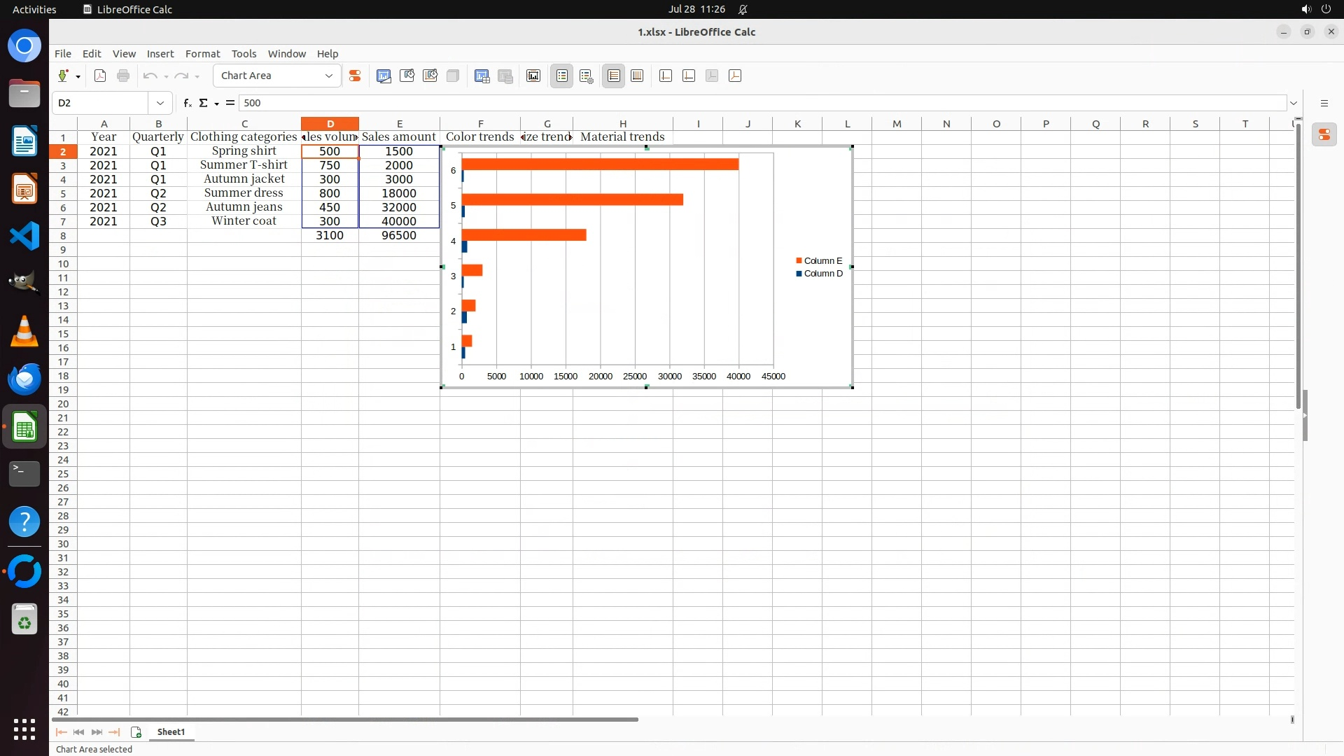The height and width of the screenshot is (756, 1344).
Task: Select the Sheet1 tab
Action: [x=171, y=732]
